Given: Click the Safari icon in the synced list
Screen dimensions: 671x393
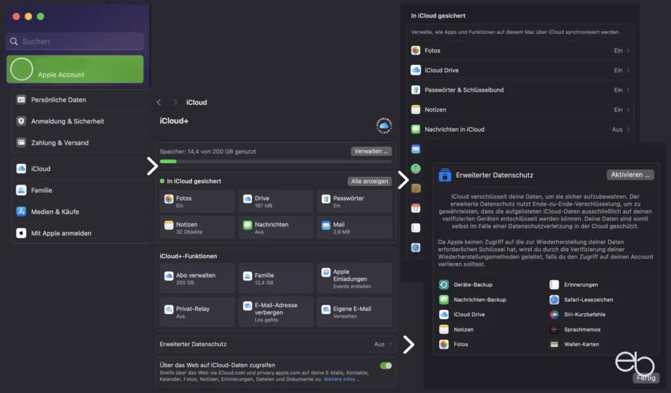Looking at the screenshot, I should pyautogui.click(x=415, y=248).
